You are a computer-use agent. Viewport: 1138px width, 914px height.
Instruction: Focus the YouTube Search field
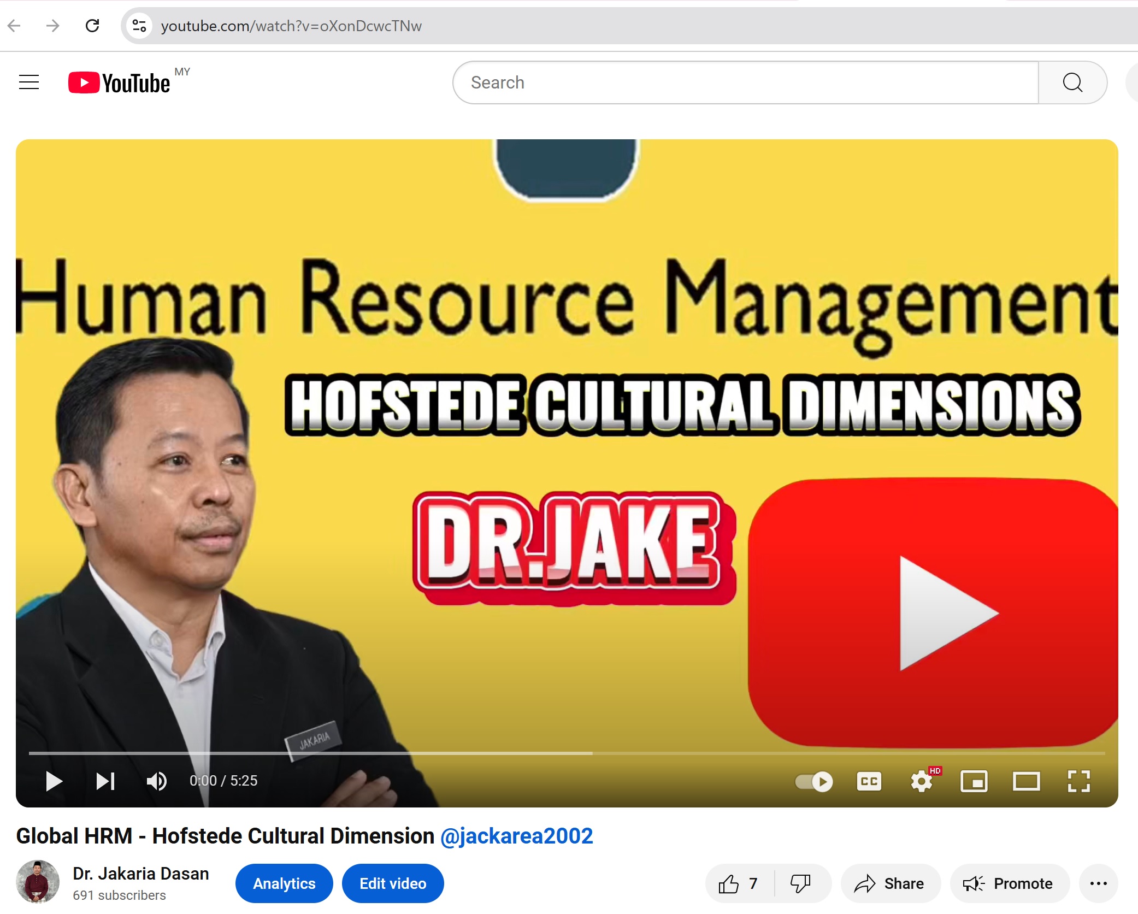pos(746,82)
